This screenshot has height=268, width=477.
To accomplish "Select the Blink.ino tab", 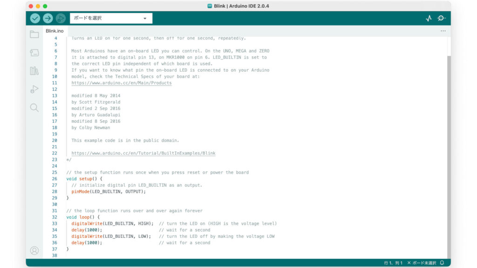I will (x=55, y=30).
